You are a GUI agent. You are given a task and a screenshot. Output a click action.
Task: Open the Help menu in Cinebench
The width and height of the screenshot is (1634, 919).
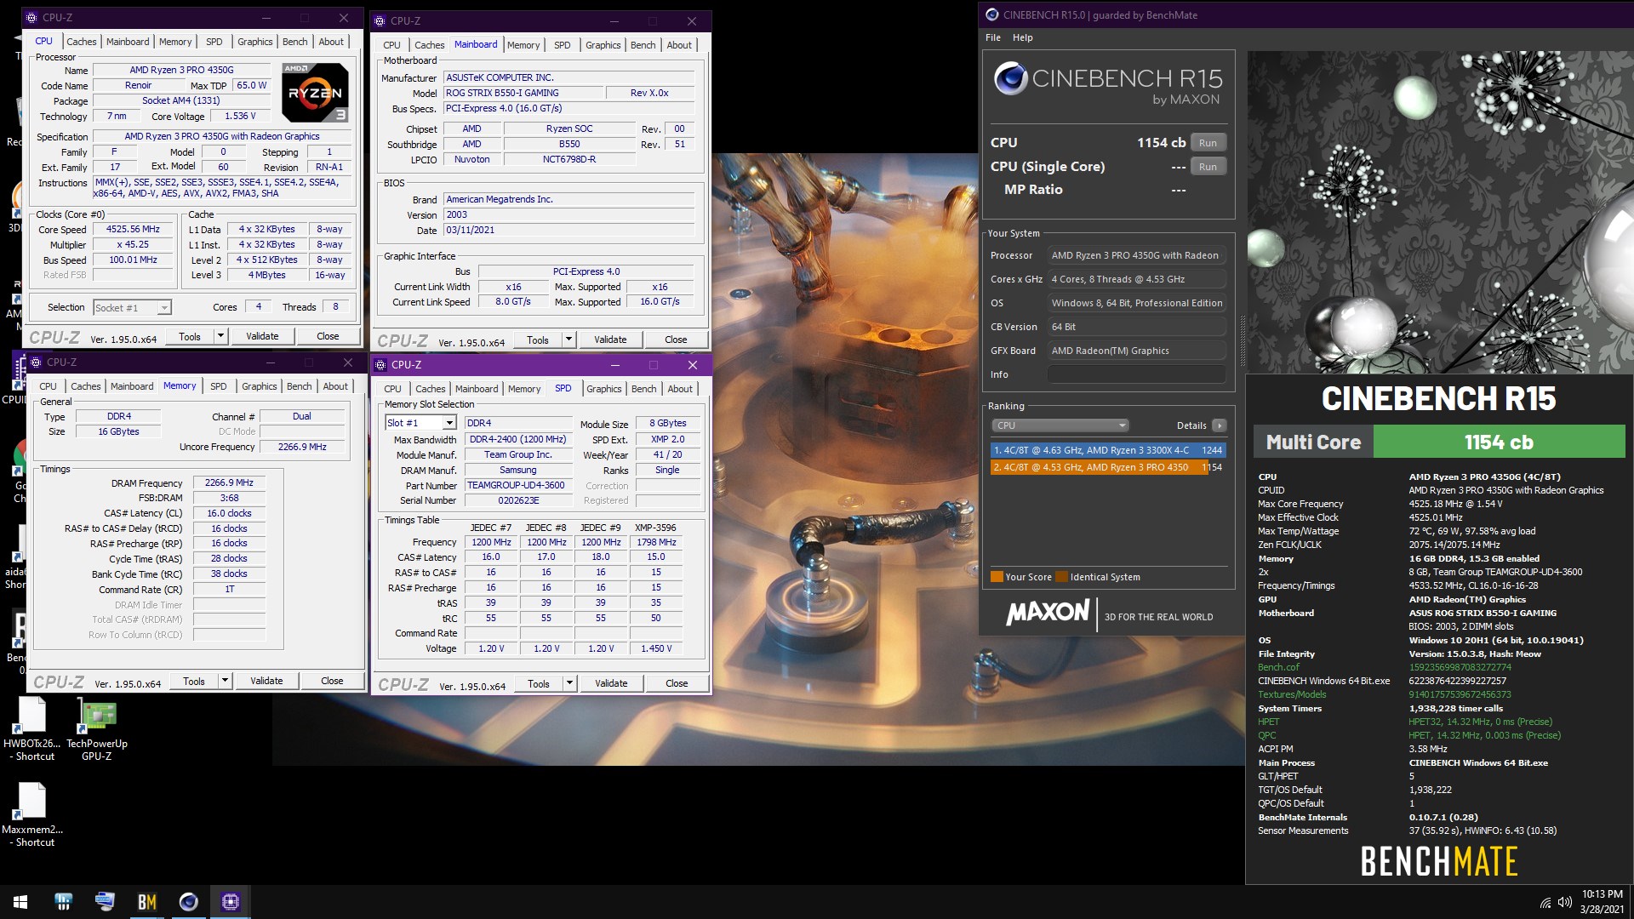(1022, 37)
